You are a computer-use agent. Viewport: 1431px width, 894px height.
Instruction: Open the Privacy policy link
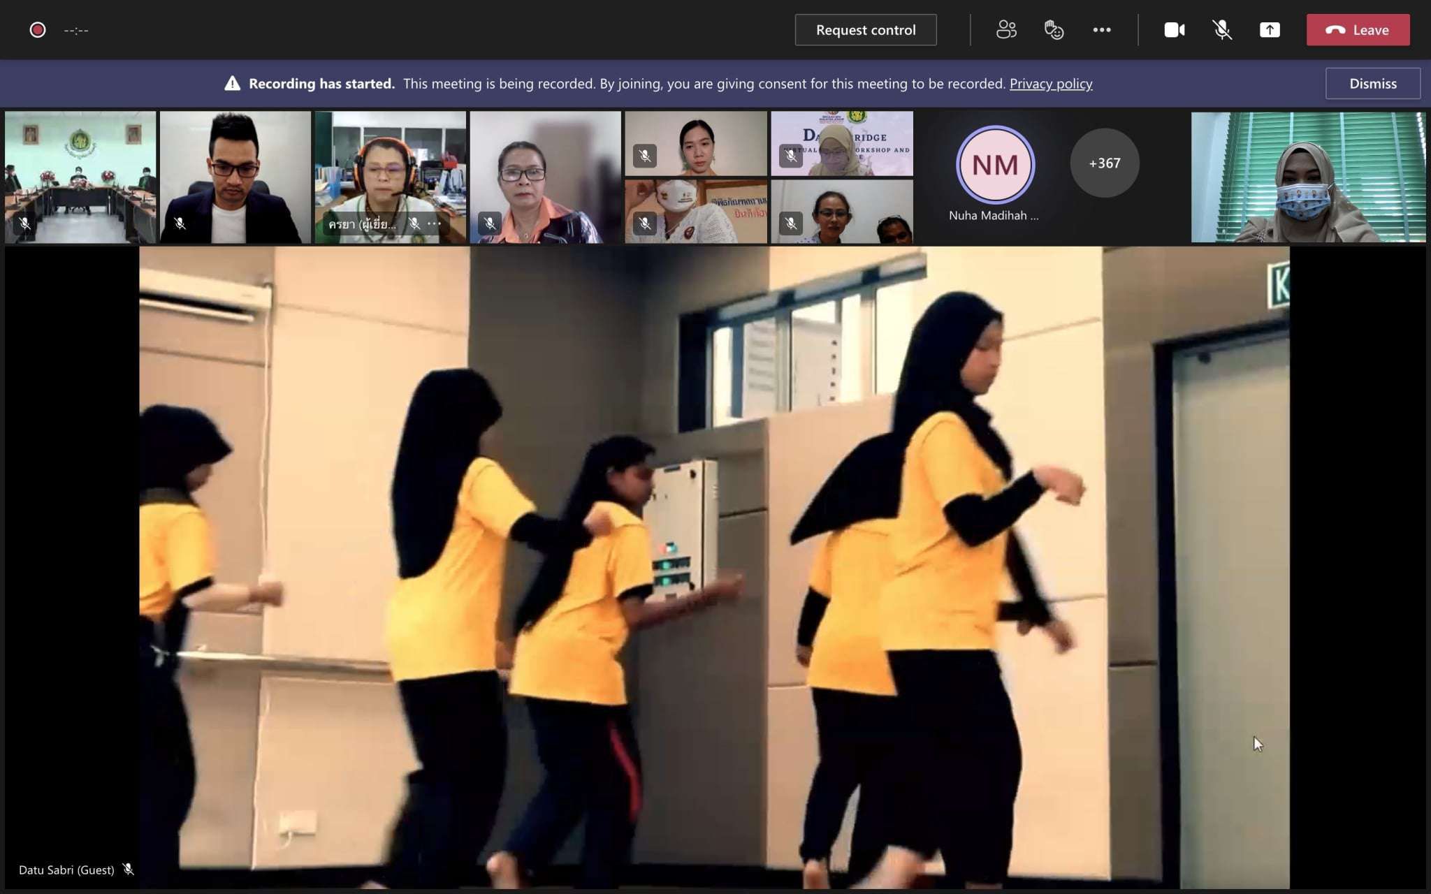click(1050, 84)
